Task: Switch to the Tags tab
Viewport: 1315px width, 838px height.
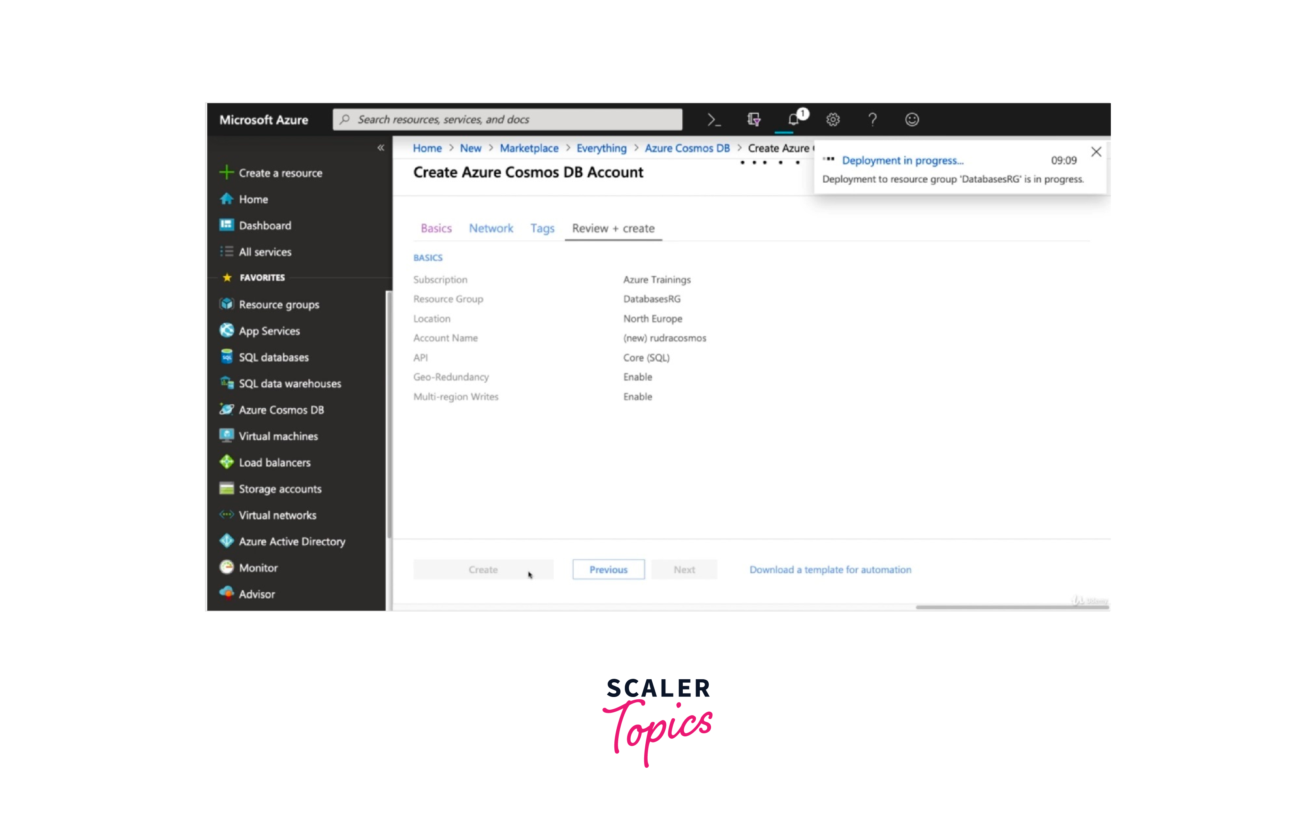Action: pyautogui.click(x=542, y=229)
